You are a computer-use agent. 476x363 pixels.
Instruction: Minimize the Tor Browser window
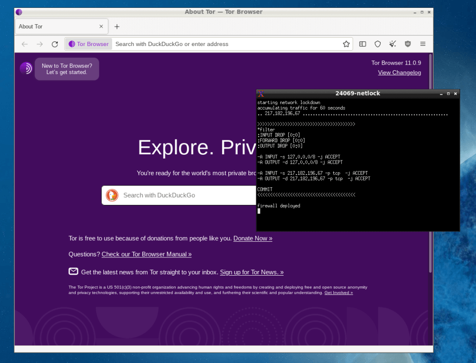tap(415, 12)
